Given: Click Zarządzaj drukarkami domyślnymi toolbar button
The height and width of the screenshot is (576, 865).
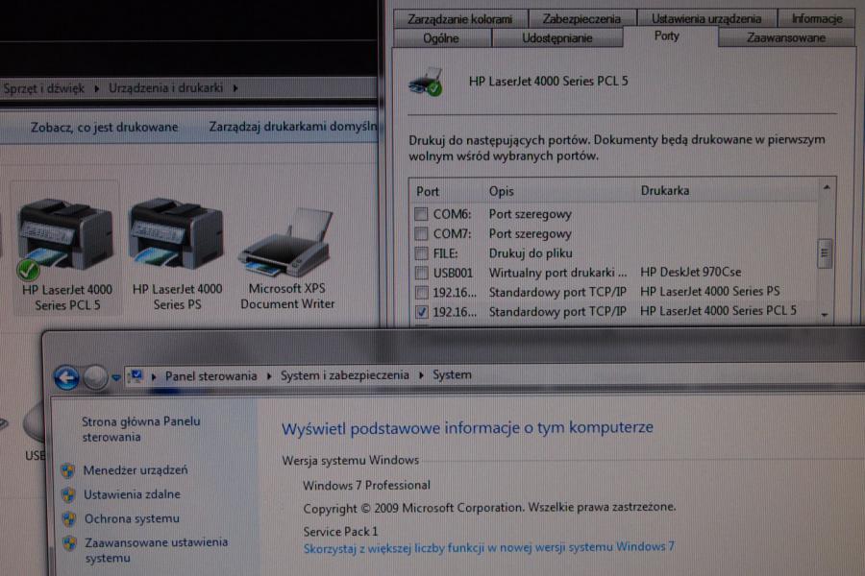Looking at the screenshot, I should coord(292,127).
